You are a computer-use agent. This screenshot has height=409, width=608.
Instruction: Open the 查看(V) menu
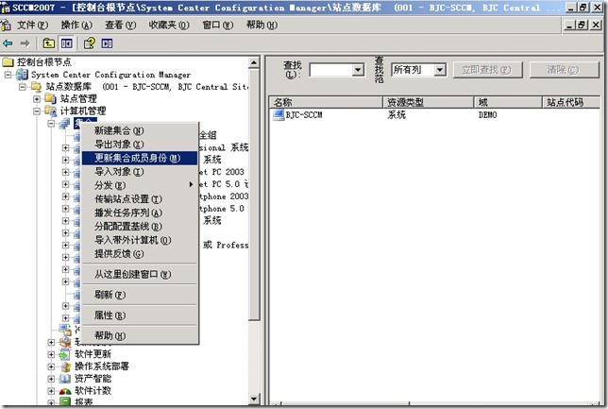click(x=121, y=26)
